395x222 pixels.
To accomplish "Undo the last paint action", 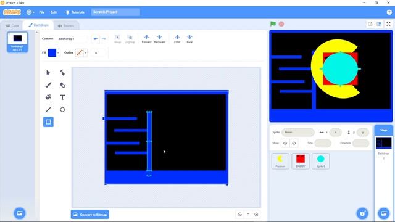I will (x=96, y=39).
